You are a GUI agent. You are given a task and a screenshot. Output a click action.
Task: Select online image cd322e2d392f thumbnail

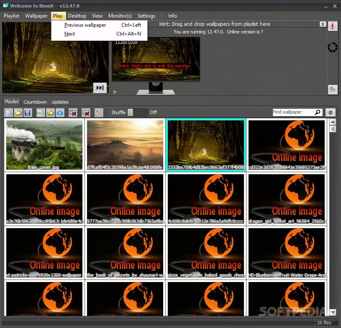[287, 145]
